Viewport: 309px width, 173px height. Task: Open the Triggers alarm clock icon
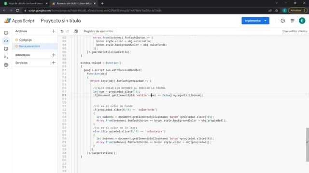[x=6, y=49]
